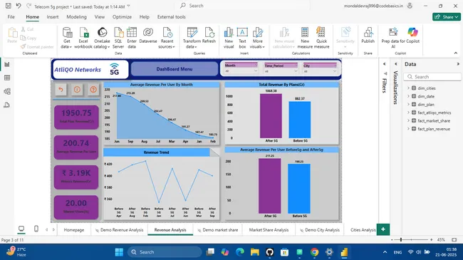Open the Modeling ribbon tab
The image size is (463, 260).
coord(76,17)
